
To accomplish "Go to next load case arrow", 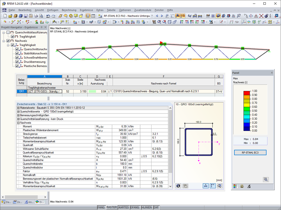I will click(x=162, y=16).
